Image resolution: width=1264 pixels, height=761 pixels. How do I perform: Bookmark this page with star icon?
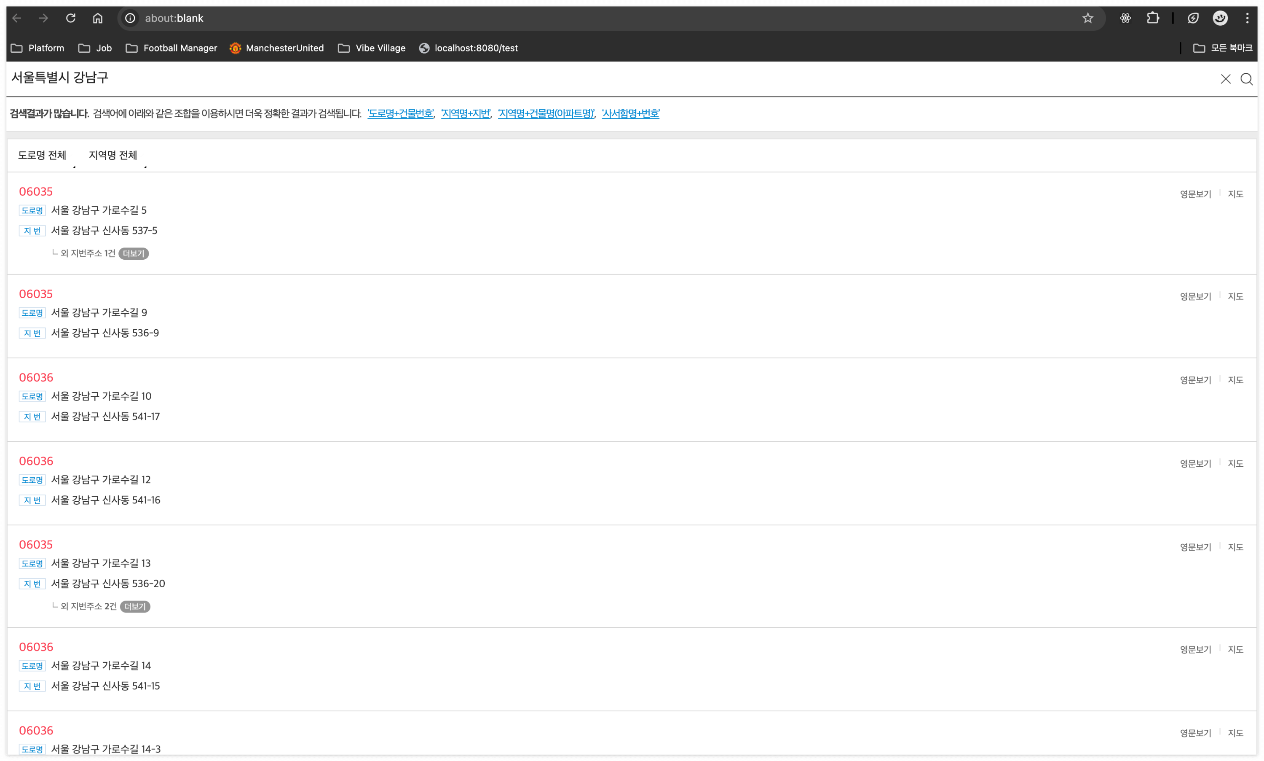click(x=1087, y=19)
